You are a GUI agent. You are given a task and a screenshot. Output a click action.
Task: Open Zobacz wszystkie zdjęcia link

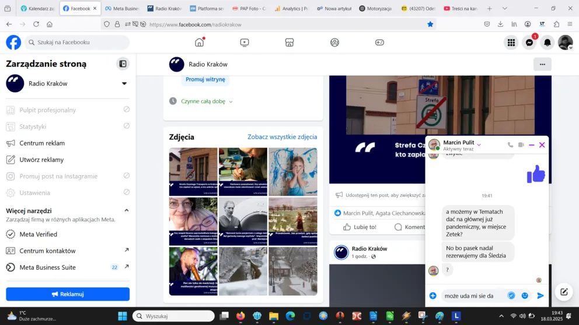click(x=282, y=137)
